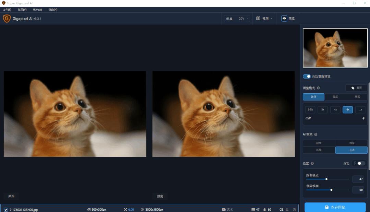
Task: Click help icon beside 设置 label
Action: (312, 163)
